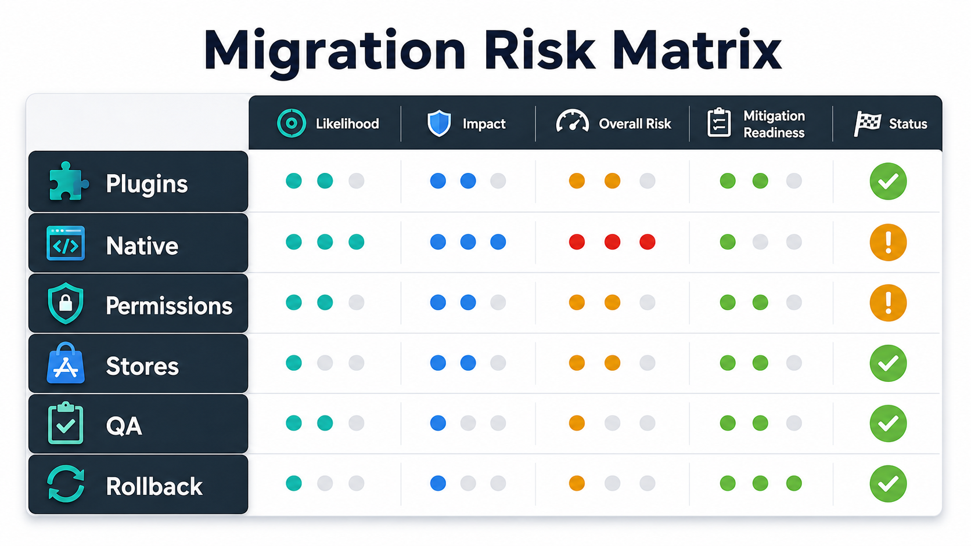Click Plugins' second orange Overall Risk dot
The image size is (971, 546).
[612, 181]
